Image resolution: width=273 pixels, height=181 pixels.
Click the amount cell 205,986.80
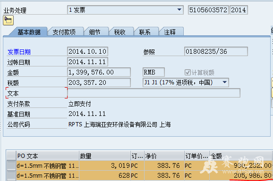pyautogui.click(x=240, y=175)
